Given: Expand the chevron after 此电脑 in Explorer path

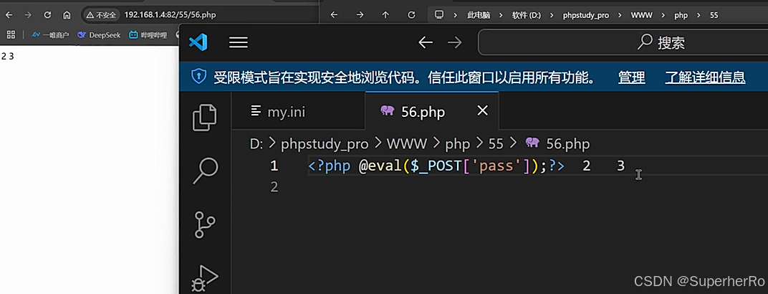Looking at the screenshot, I should coord(501,15).
